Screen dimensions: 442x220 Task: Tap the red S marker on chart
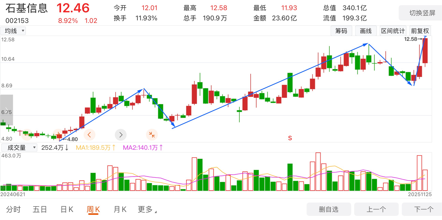pyautogui.click(x=290, y=138)
